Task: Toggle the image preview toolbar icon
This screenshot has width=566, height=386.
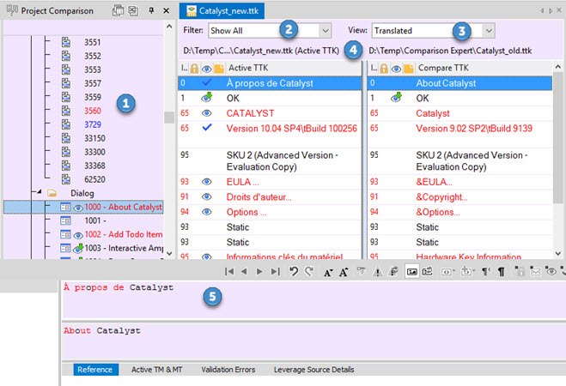Action: [x=412, y=271]
